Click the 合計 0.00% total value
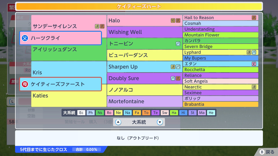 pyautogui.click(x=86, y=150)
